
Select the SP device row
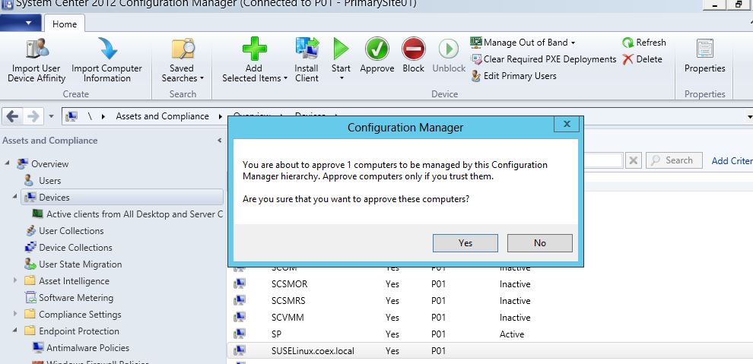490,335
